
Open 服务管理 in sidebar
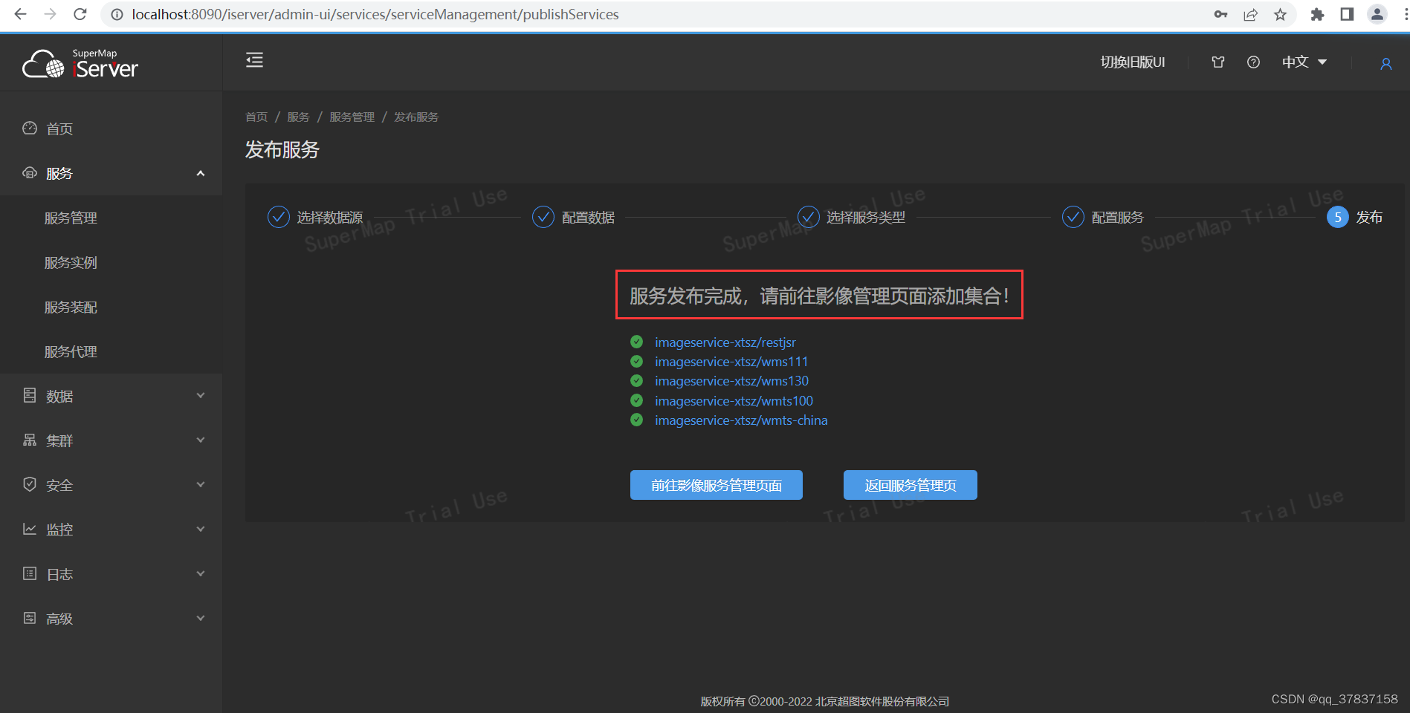71,218
